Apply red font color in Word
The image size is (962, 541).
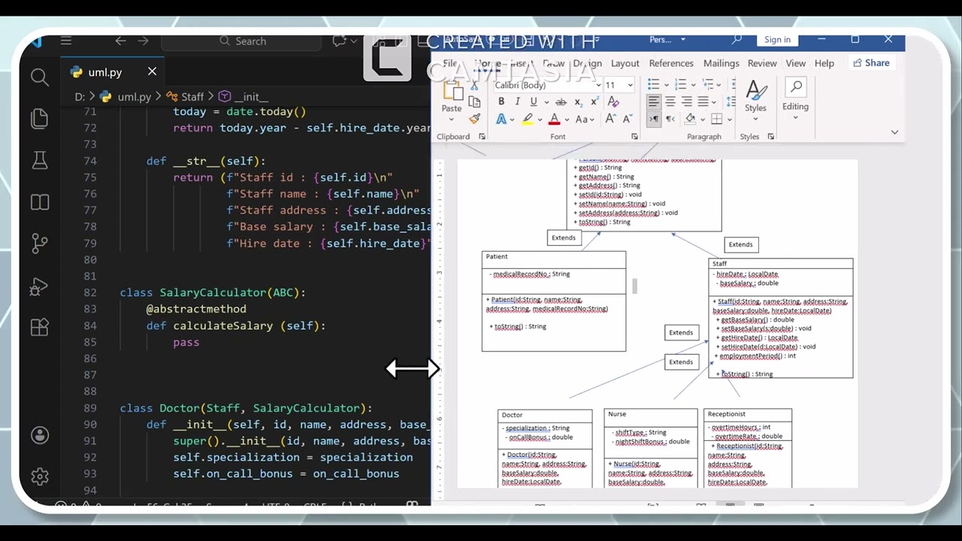pyautogui.click(x=554, y=119)
